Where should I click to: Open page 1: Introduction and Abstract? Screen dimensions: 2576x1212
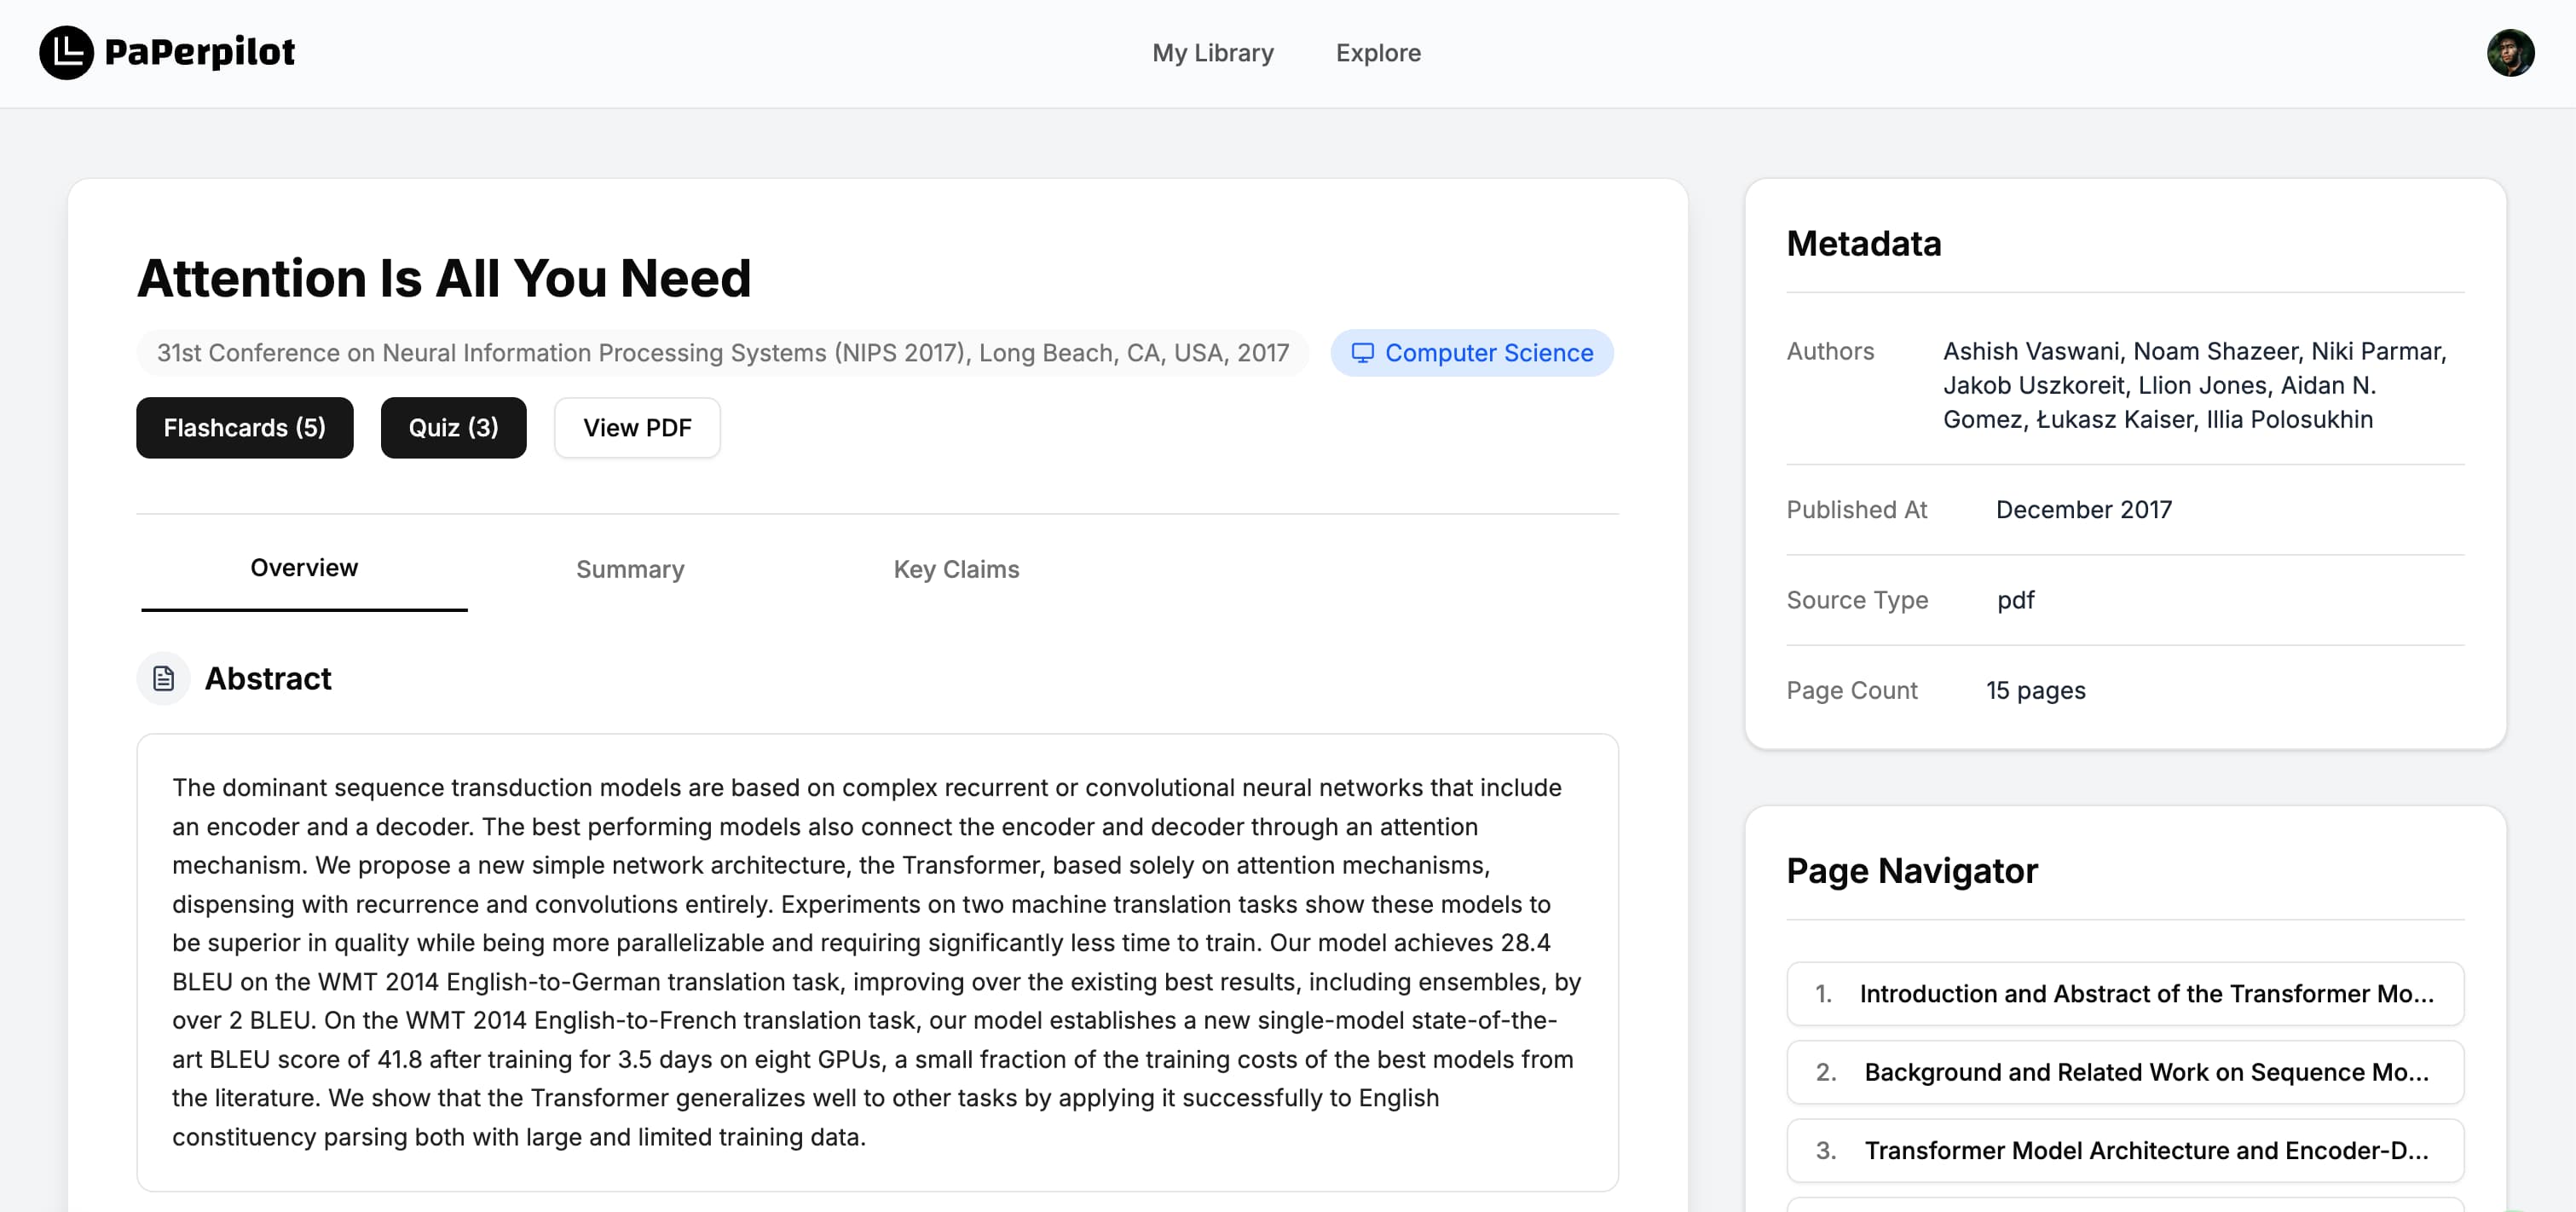[2124, 993]
